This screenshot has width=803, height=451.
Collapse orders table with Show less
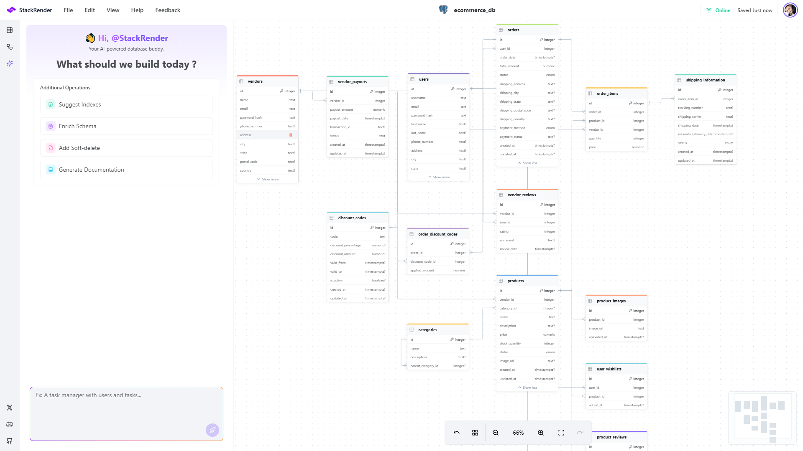click(x=527, y=163)
